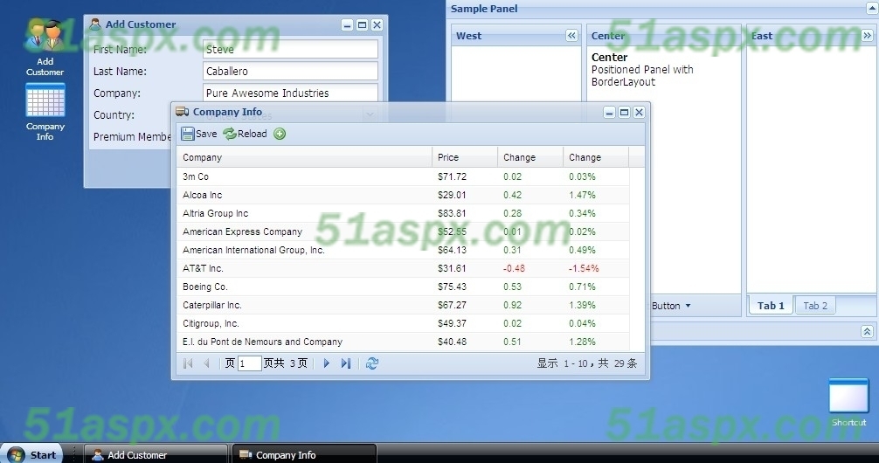
Task: Select the Alcoa Inc row
Action: [x=403, y=195]
